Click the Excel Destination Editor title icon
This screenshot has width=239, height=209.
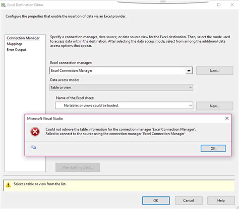(3, 5)
